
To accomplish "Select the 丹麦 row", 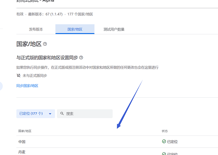I will pyautogui.click(x=117, y=152).
